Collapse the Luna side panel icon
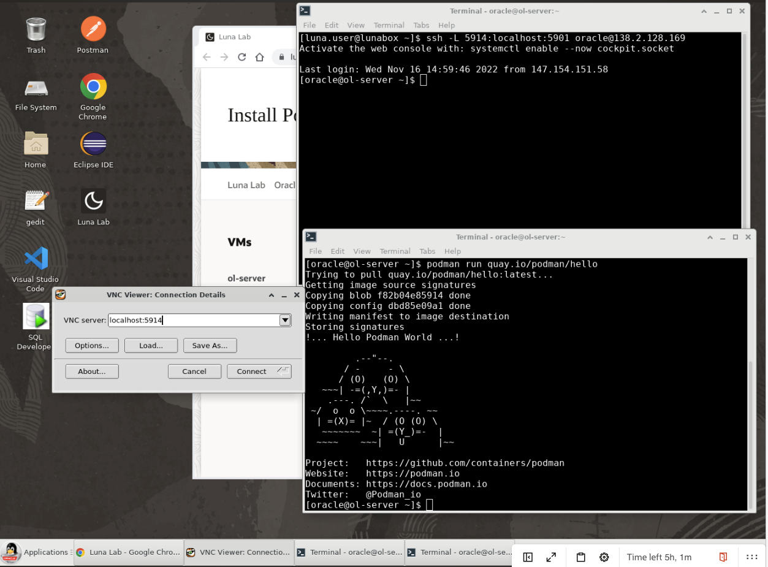 coord(528,557)
